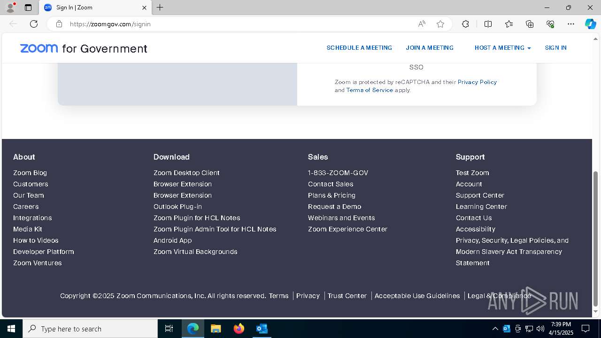Open Android App download link
This screenshot has height=338, width=601.
pyautogui.click(x=173, y=240)
